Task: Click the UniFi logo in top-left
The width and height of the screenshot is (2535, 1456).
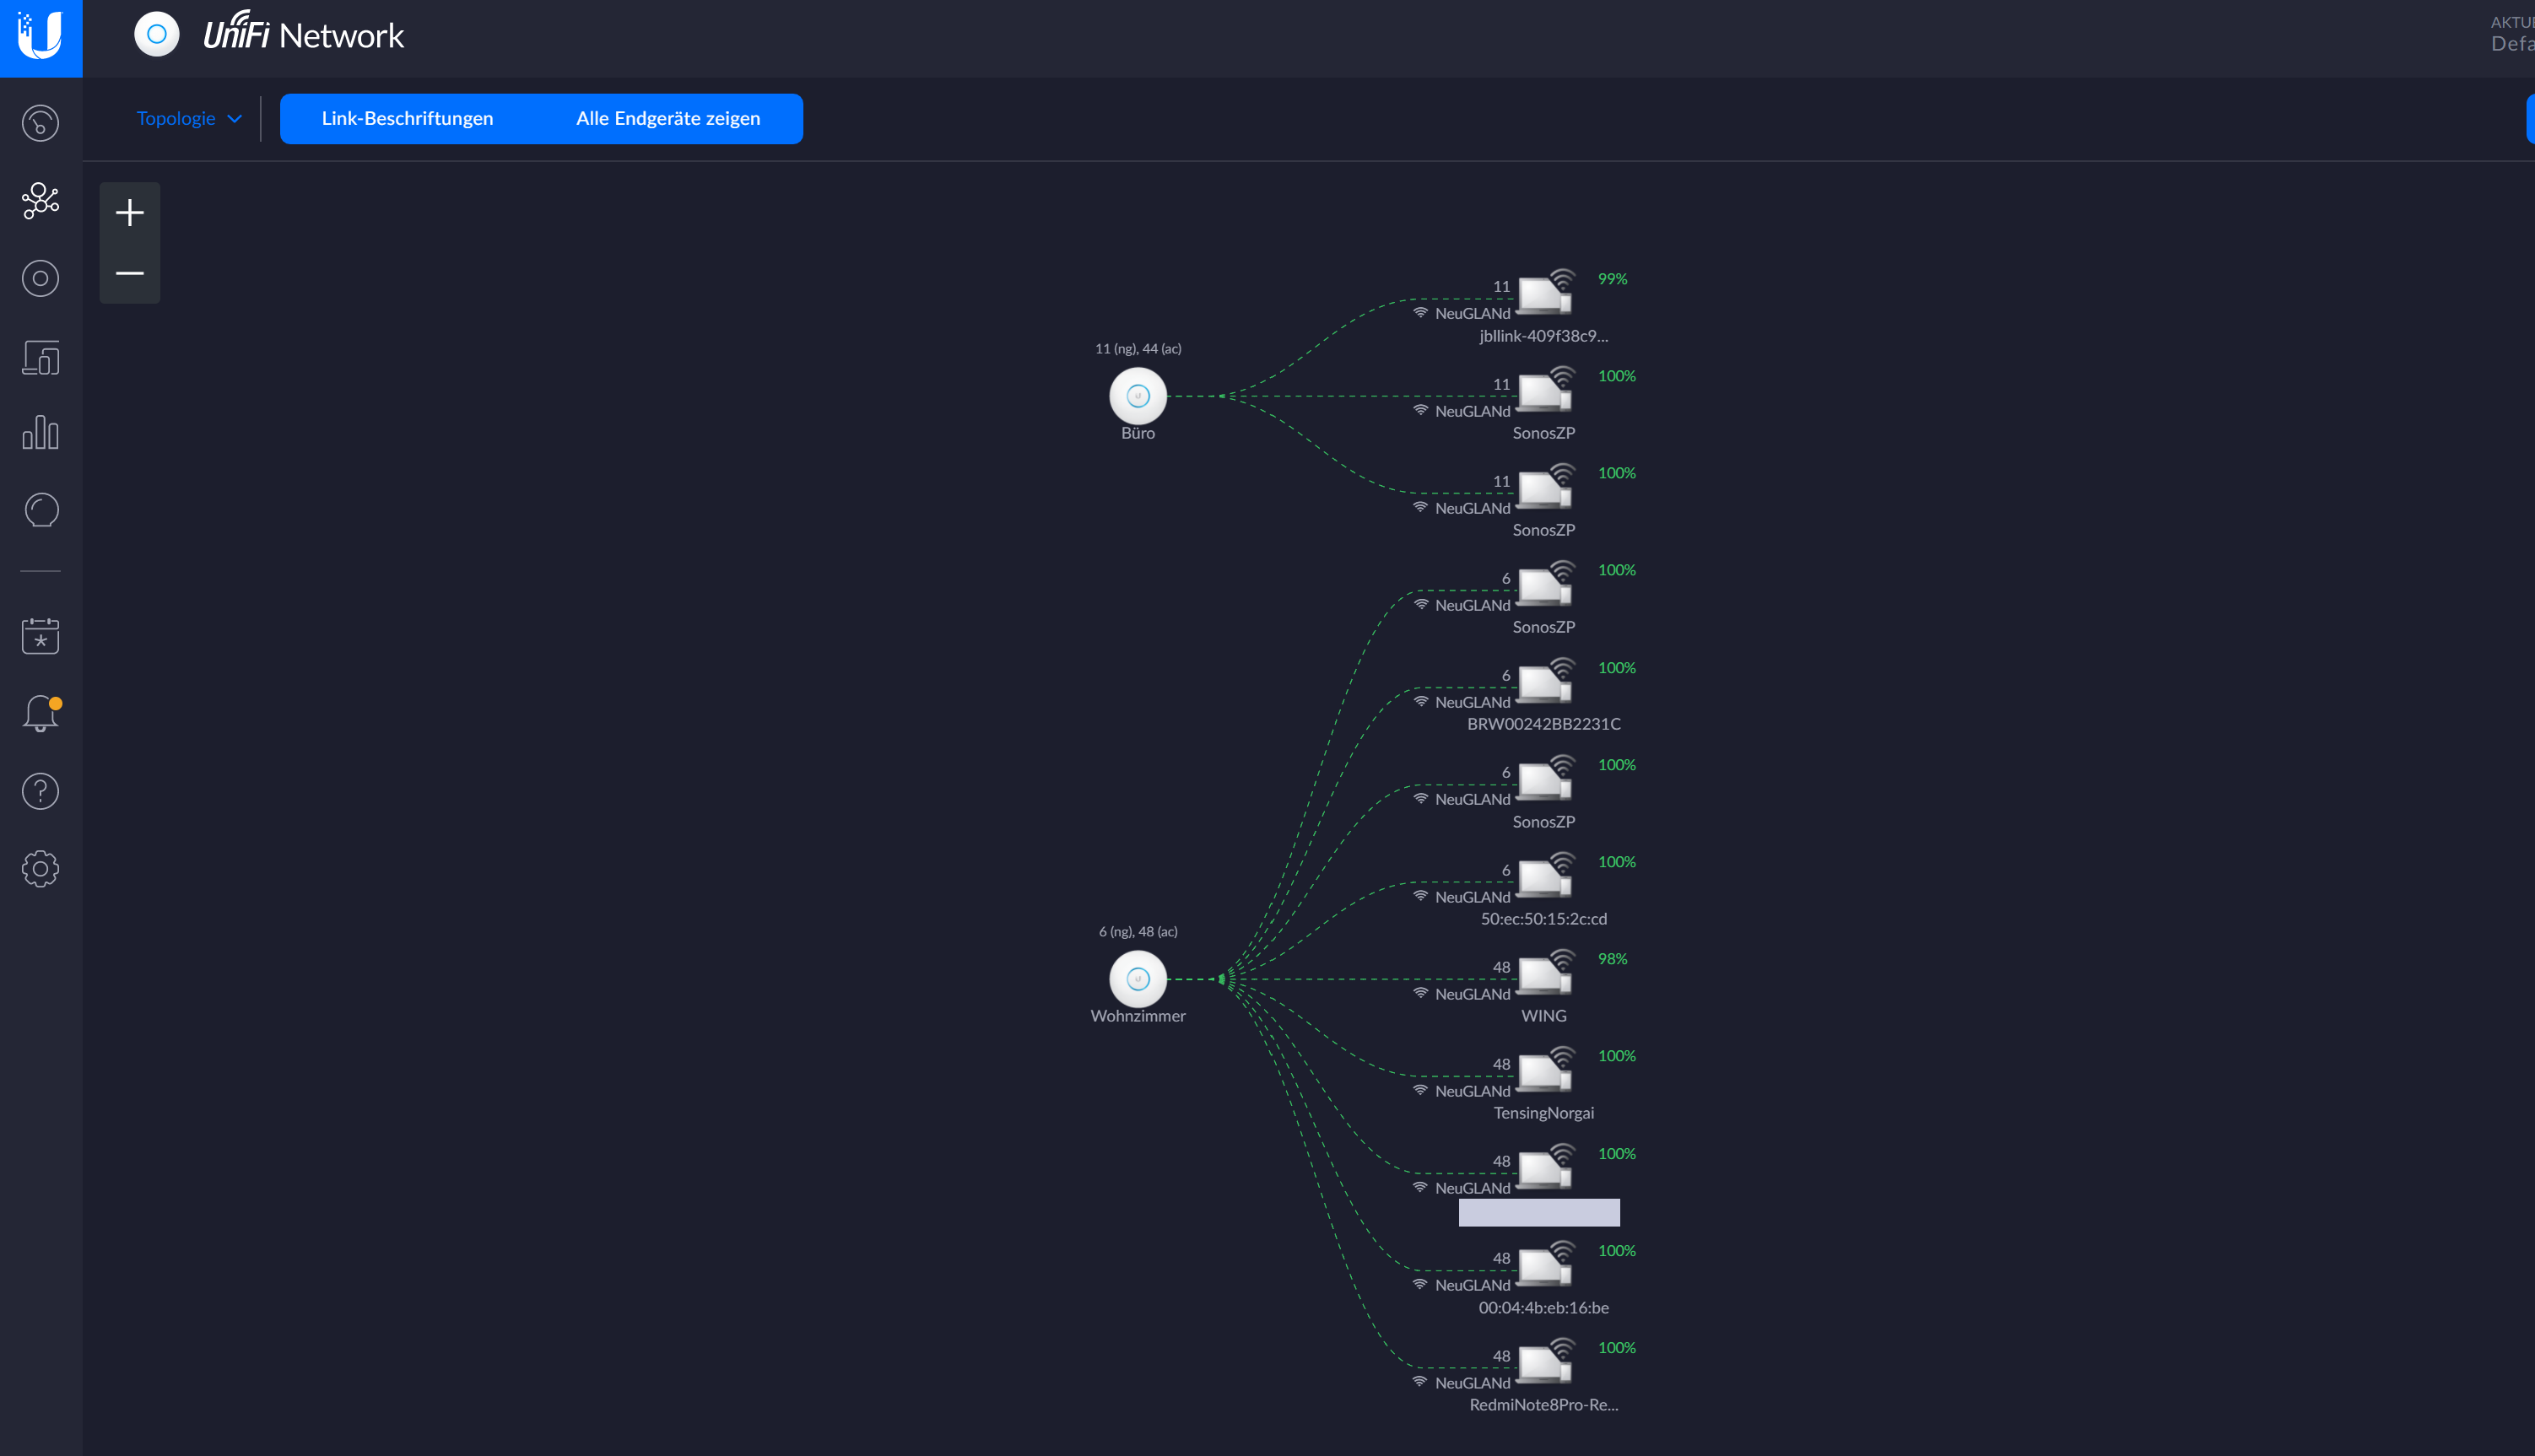Action: pyautogui.click(x=41, y=37)
